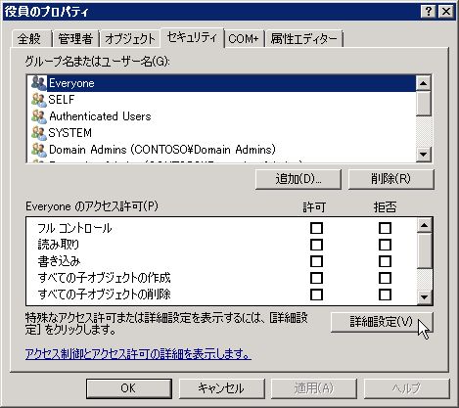Check Allow for すべての子オブジェクトの削除

tap(316, 295)
